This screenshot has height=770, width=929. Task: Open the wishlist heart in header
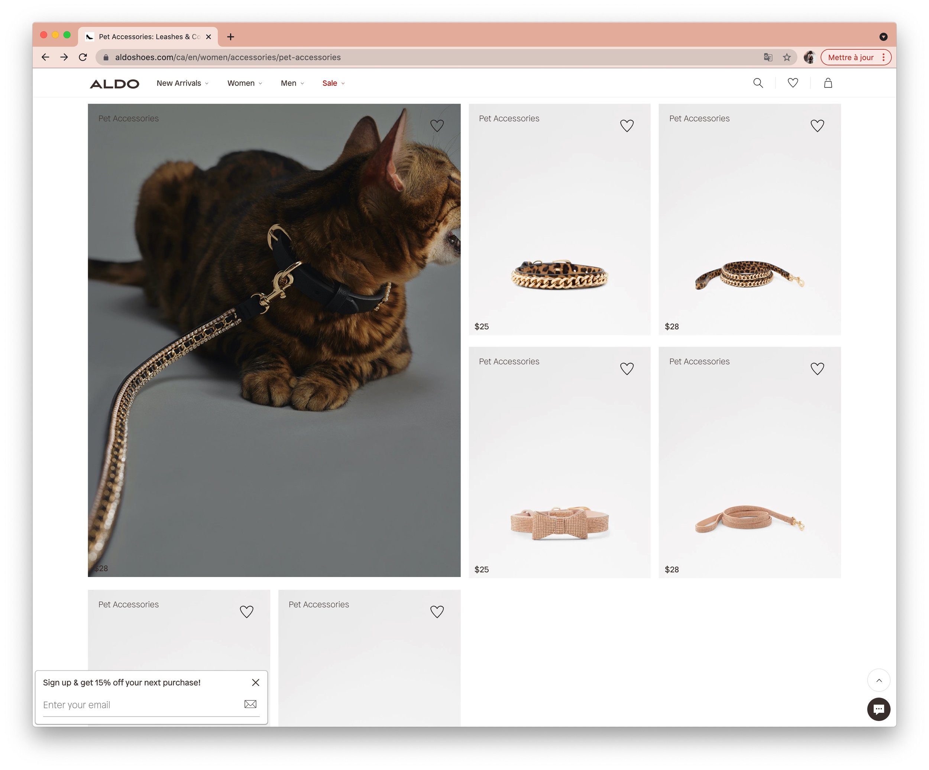point(793,83)
